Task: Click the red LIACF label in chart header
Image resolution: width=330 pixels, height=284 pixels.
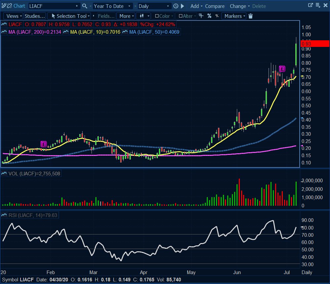Action: tap(15, 24)
